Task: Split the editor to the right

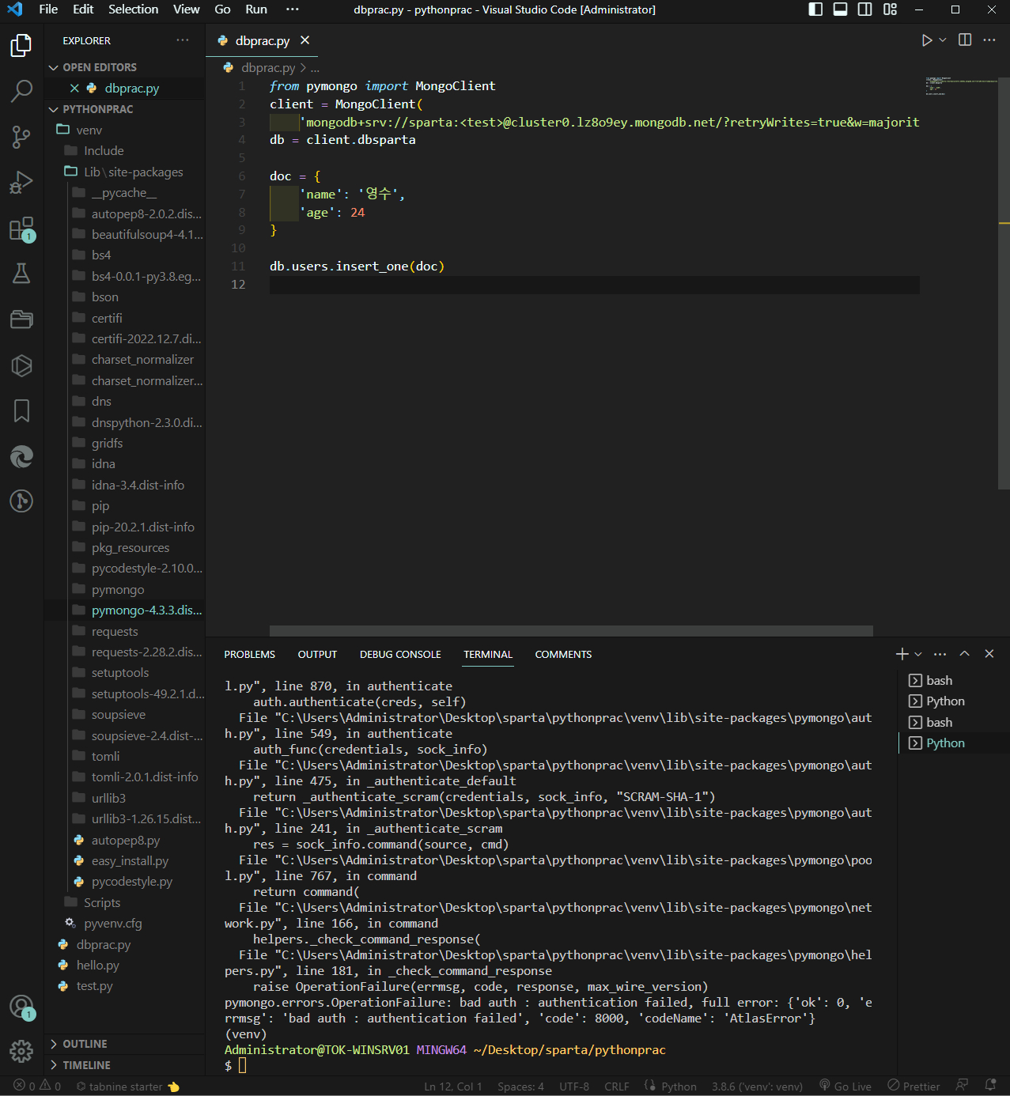Action: pos(965,40)
